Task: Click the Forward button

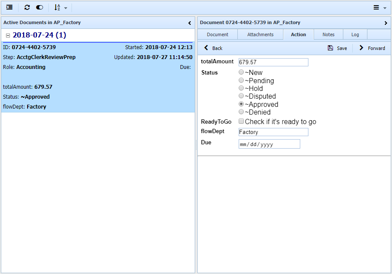Action: 372,48
